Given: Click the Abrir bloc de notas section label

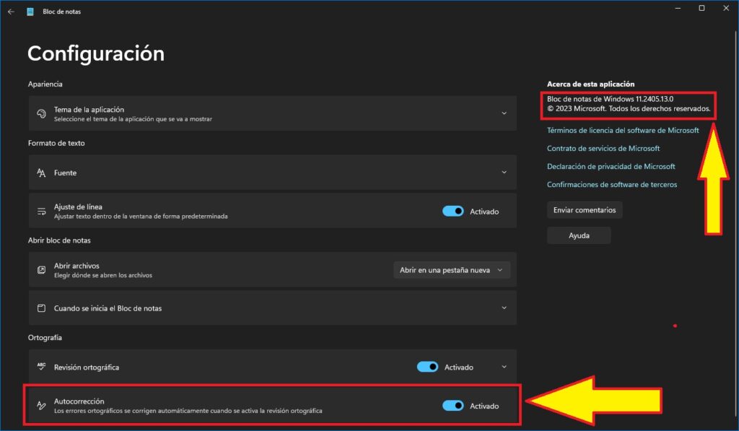Looking at the screenshot, I should click(x=59, y=240).
